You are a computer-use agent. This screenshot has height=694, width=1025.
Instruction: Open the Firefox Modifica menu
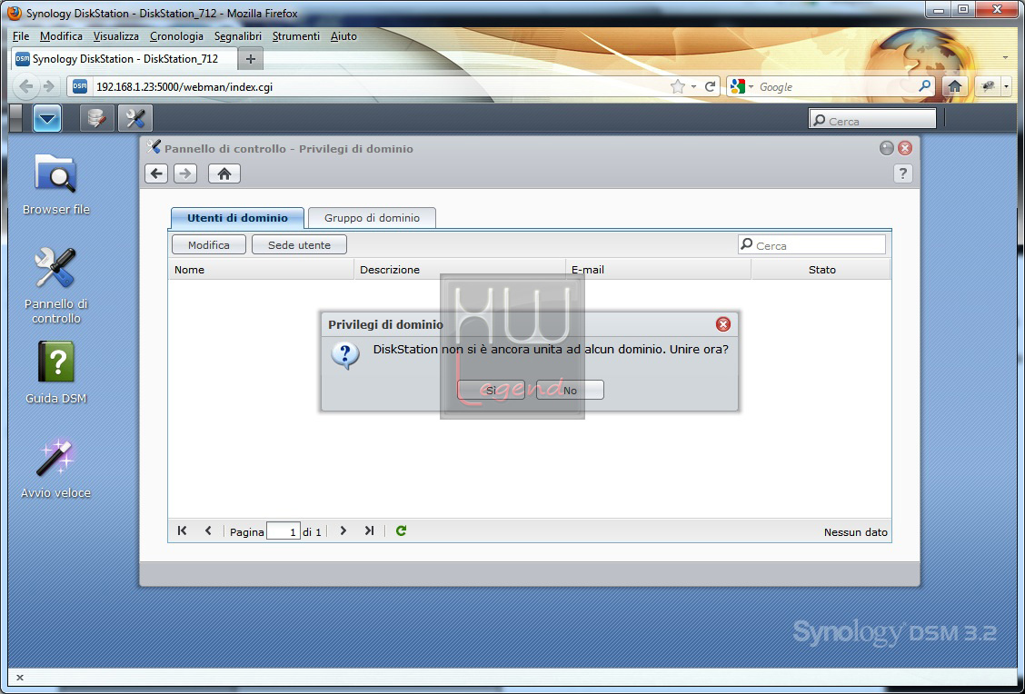tap(61, 36)
